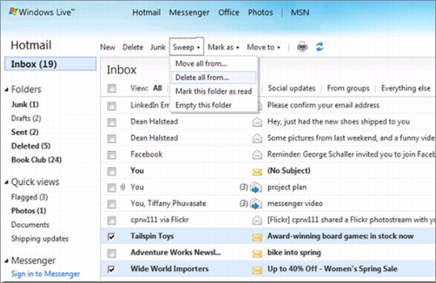This screenshot has width=436, height=283.
Task: Click envelope icon for Flickr photostream email
Action: pyautogui.click(x=257, y=220)
